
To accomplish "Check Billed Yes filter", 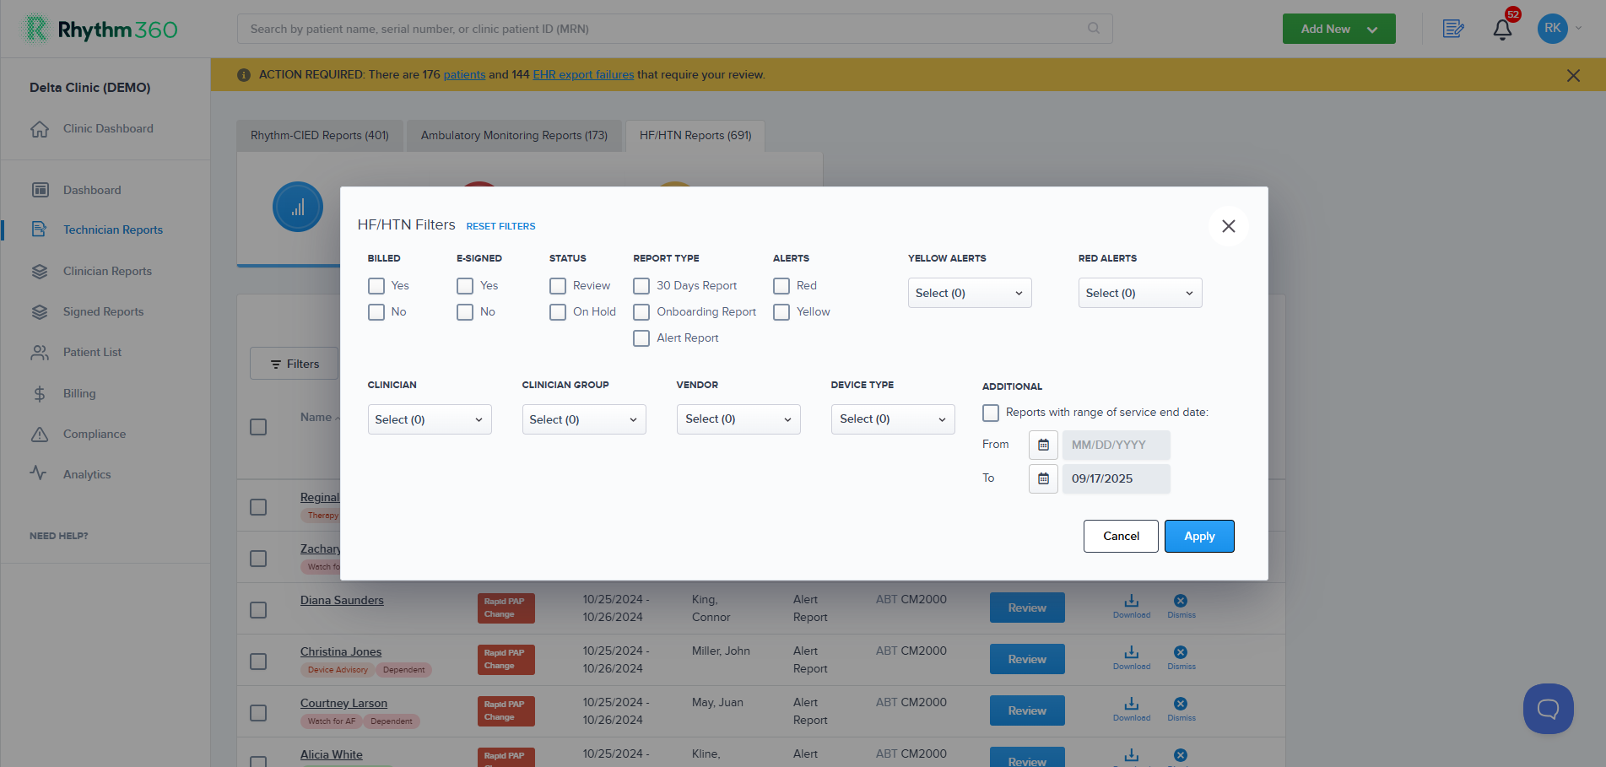I will click(376, 286).
